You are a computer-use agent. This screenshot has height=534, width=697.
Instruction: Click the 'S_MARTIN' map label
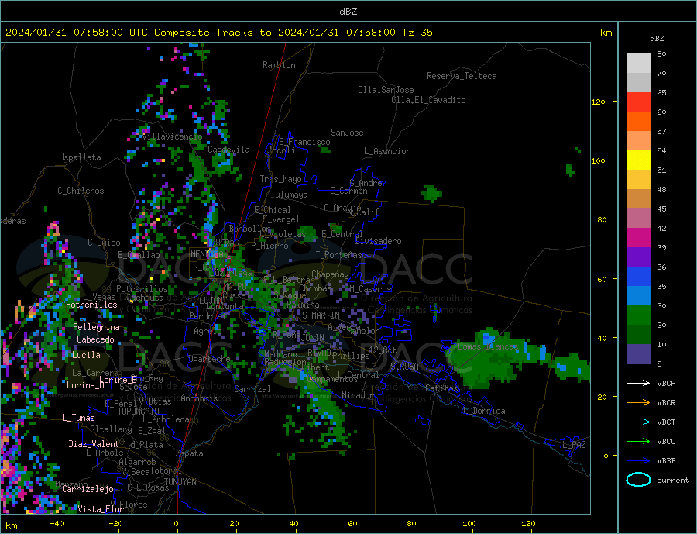[x=321, y=315]
